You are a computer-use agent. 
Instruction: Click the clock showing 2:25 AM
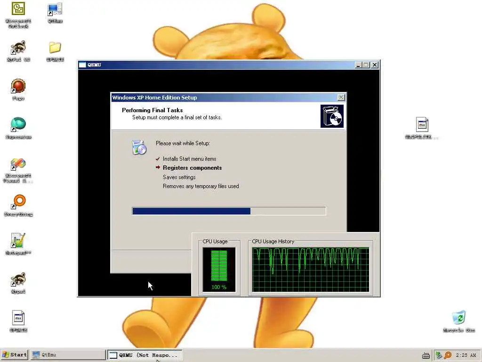pyautogui.click(x=466, y=355)
